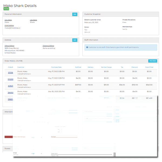Viewport: 162px width, 162px height.
Task: Open order 323521
Action: pos(11,86)
